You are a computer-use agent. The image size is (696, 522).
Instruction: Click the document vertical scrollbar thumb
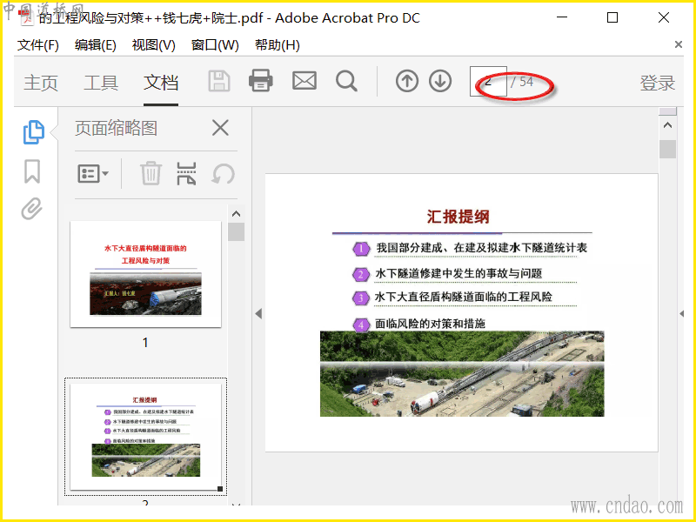pos(667,149)
